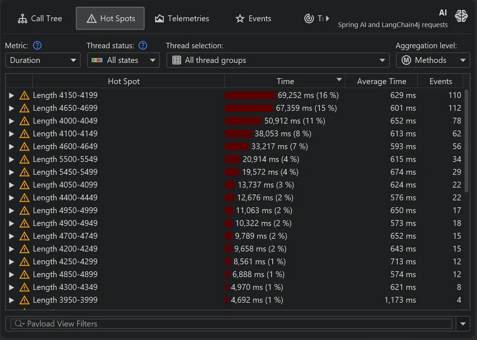Click the Telemetries chart icon
Screen dimensions: 477x340
point(159,18)
